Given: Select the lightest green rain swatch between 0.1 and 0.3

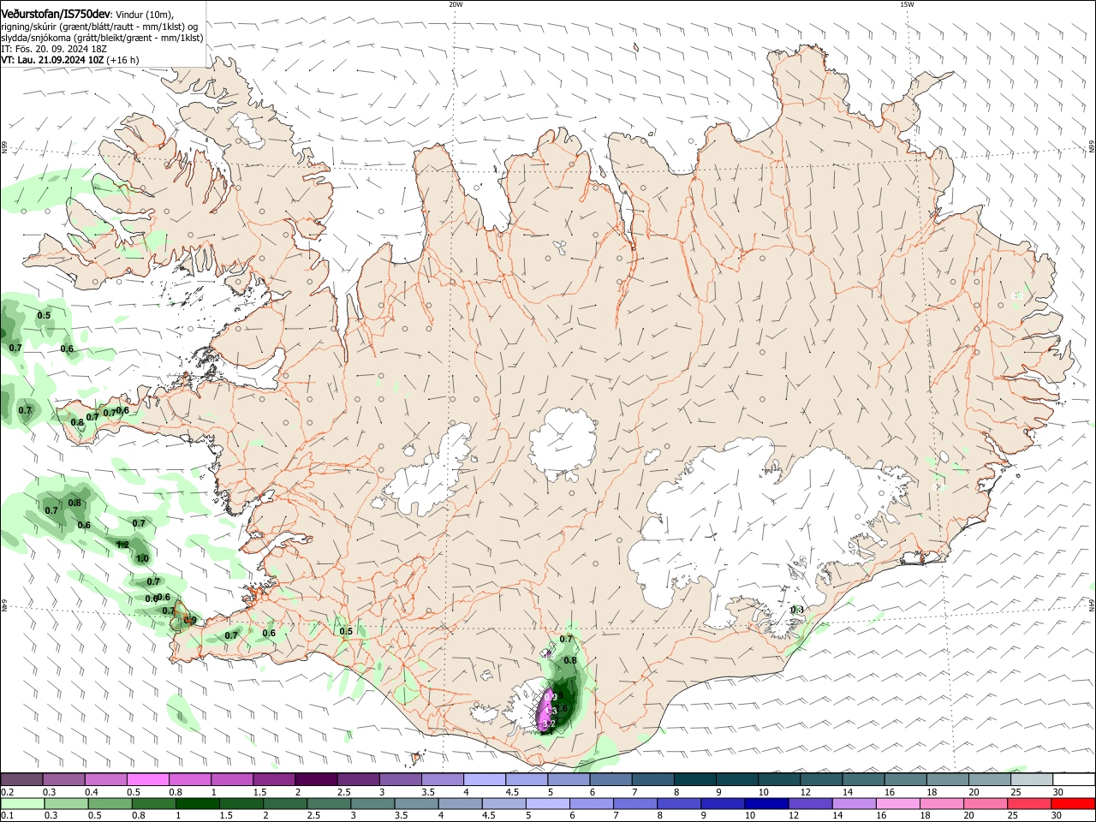Looking at the screenshot, I should 21,803.
